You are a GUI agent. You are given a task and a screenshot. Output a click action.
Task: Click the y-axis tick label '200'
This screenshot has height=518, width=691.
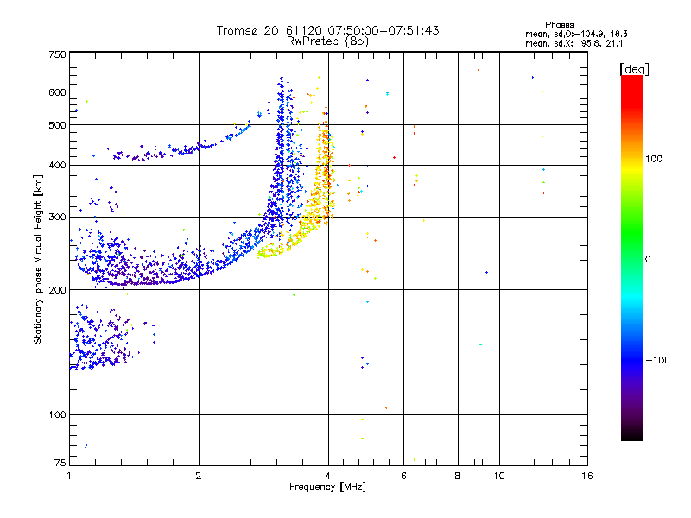pyautogui.click(x=58, y=290)
